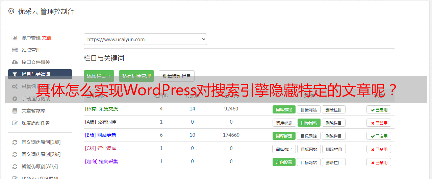
Task: Click 词库绑定 for 网站更新 row
Action: click(x=284, y=136)
